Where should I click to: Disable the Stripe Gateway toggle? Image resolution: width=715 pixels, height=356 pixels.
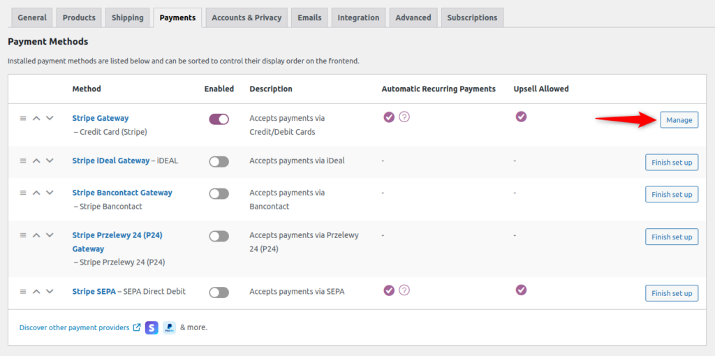point(219,119)
